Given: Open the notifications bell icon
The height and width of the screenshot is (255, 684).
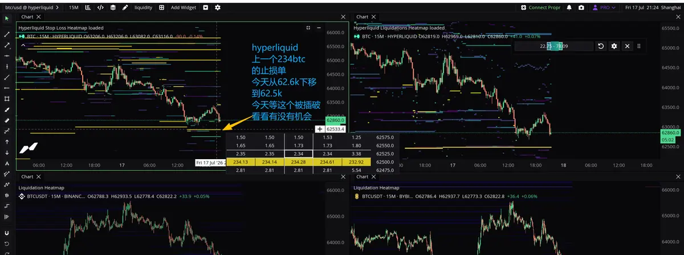Looking at the screenshot, I should click(x=569, y=8).
